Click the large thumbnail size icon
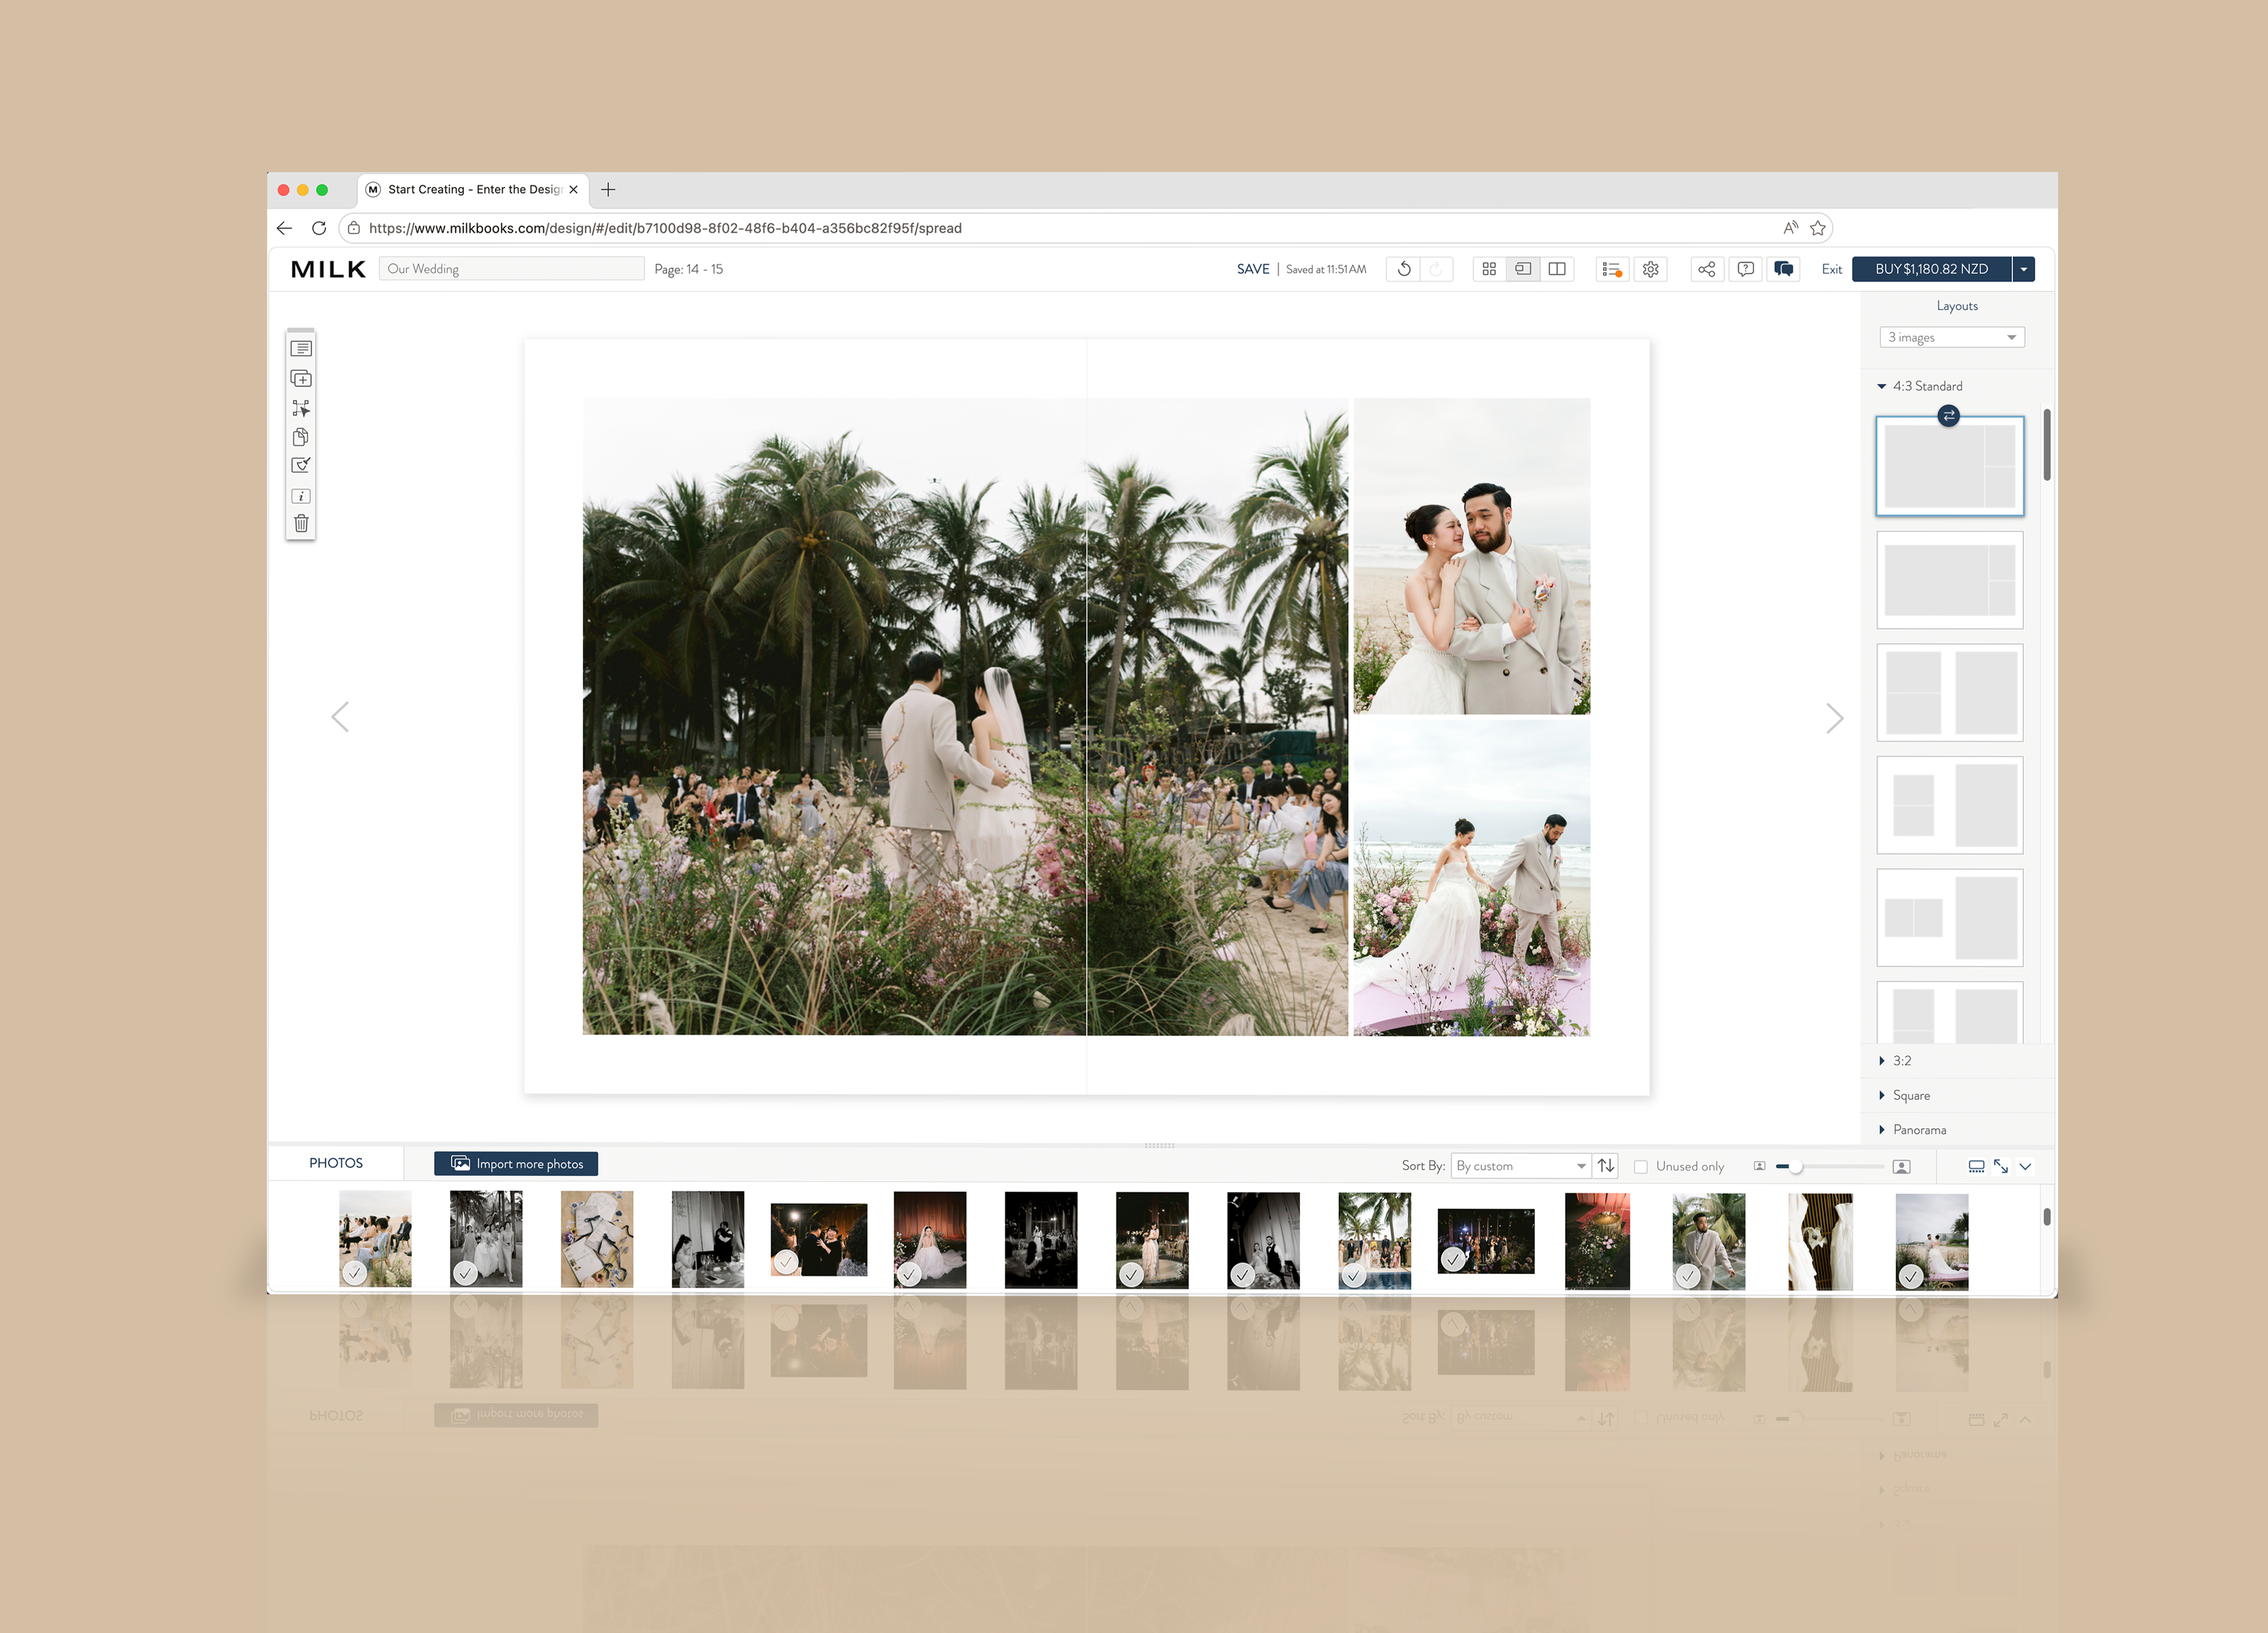Screen dimensions: 2268x1633 click(x=1902, y=1167)
